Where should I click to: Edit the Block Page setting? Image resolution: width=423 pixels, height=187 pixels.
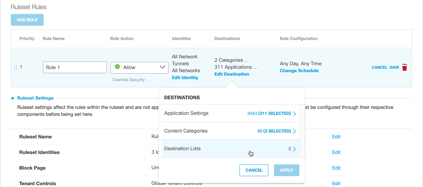[x=336, y=168]
